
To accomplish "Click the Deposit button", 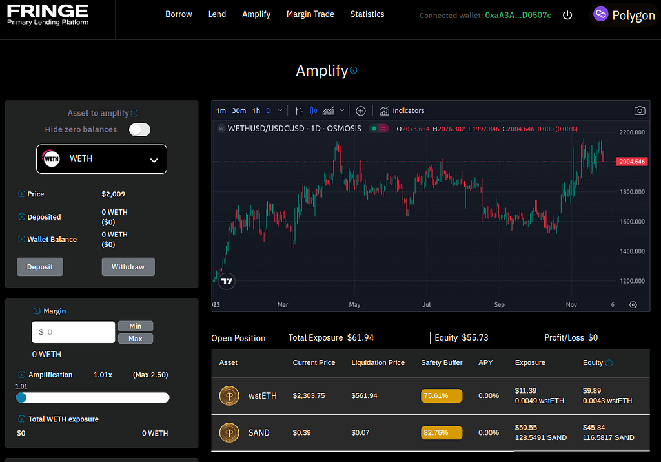I will (40, 267).
